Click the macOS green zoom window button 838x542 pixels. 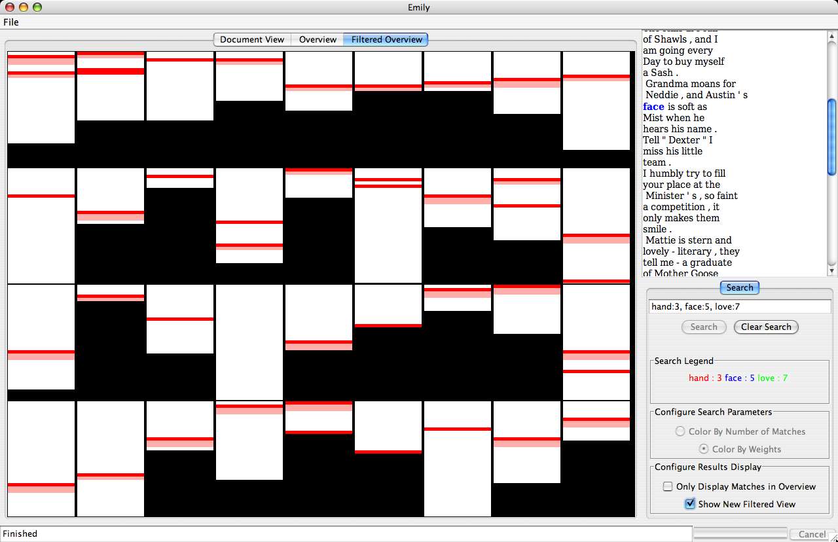pyautogui.click(x=37, y=7)
